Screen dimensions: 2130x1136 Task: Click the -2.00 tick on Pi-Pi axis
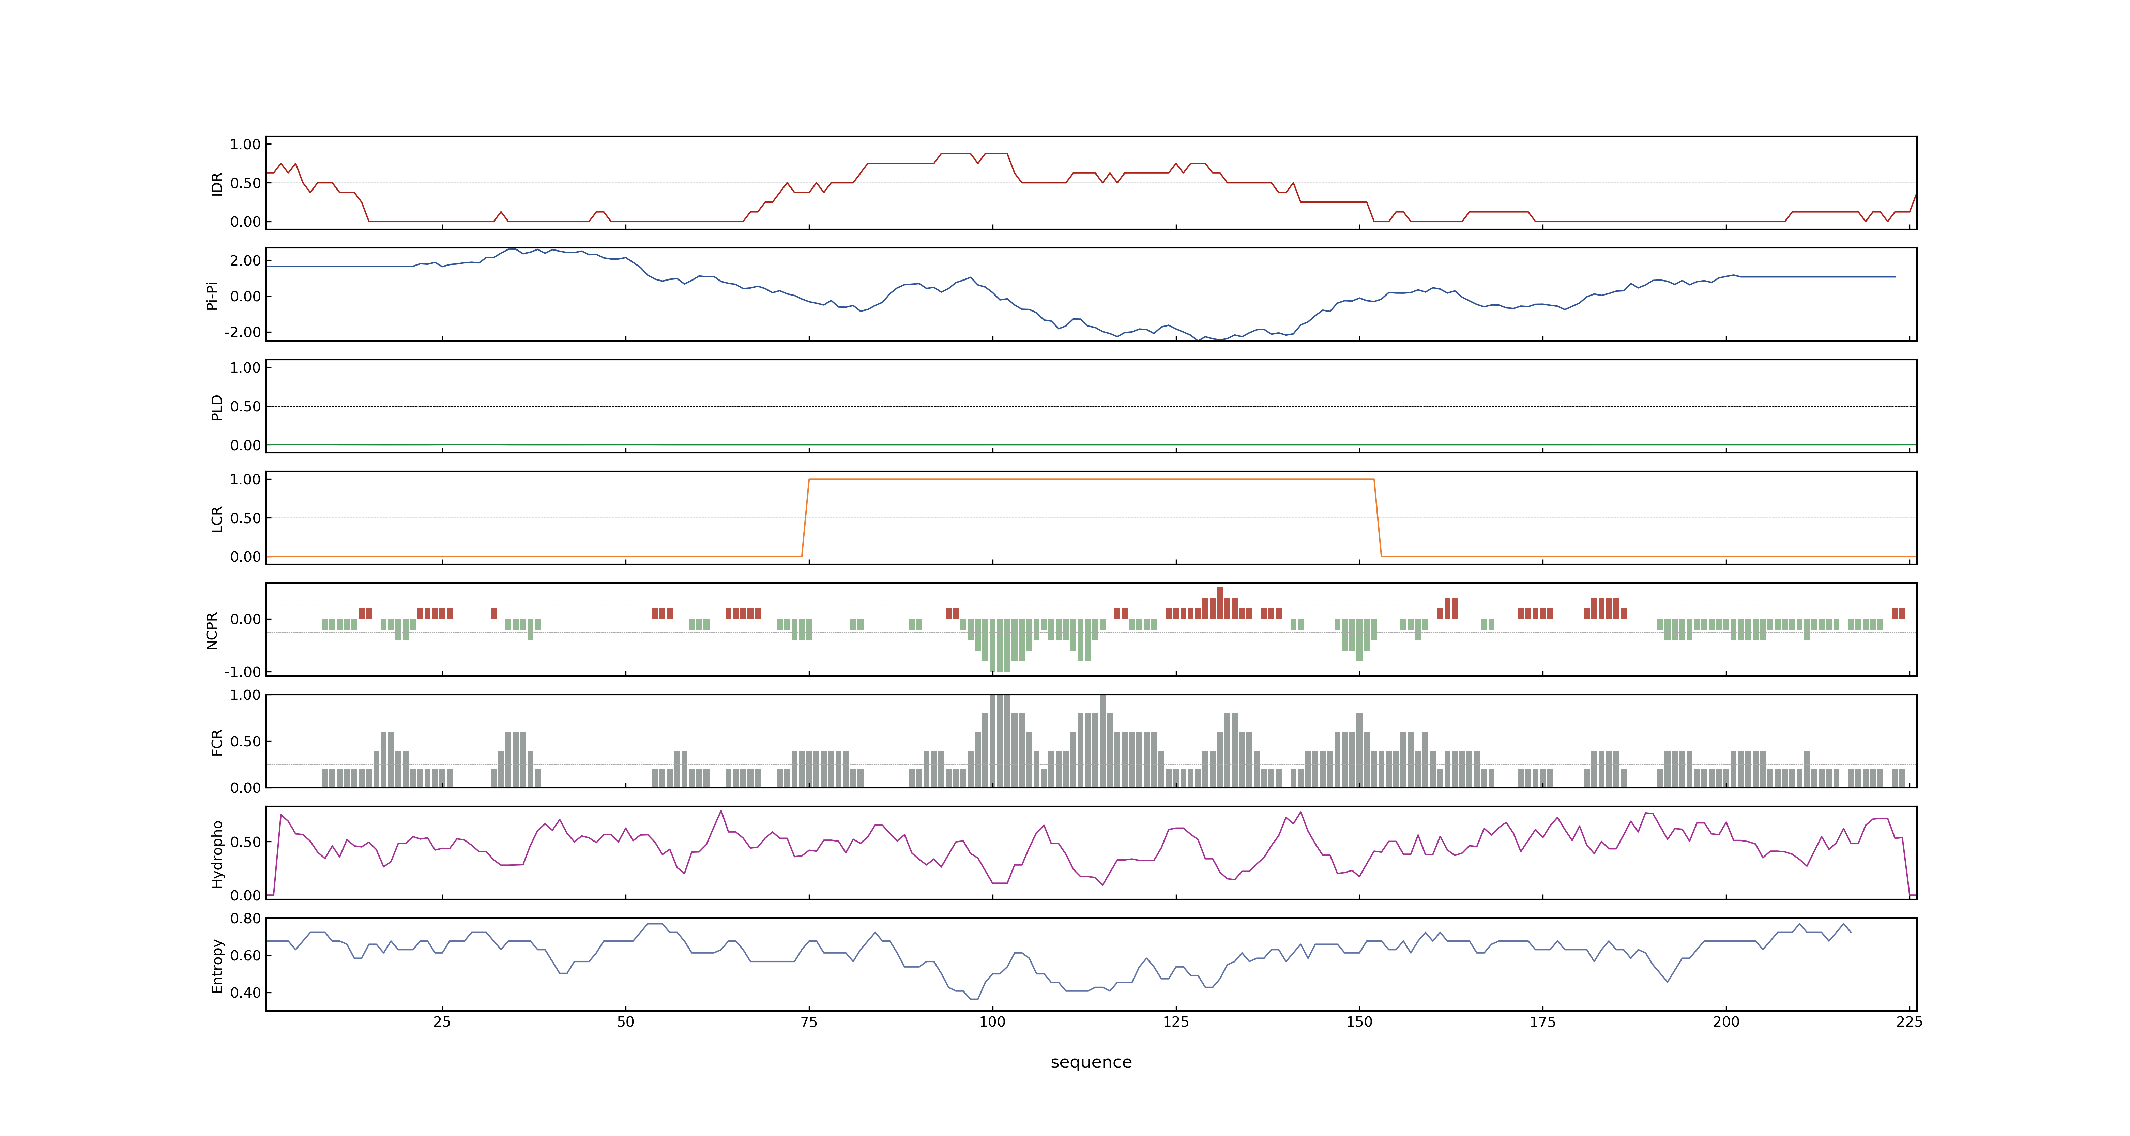[242, 332]
